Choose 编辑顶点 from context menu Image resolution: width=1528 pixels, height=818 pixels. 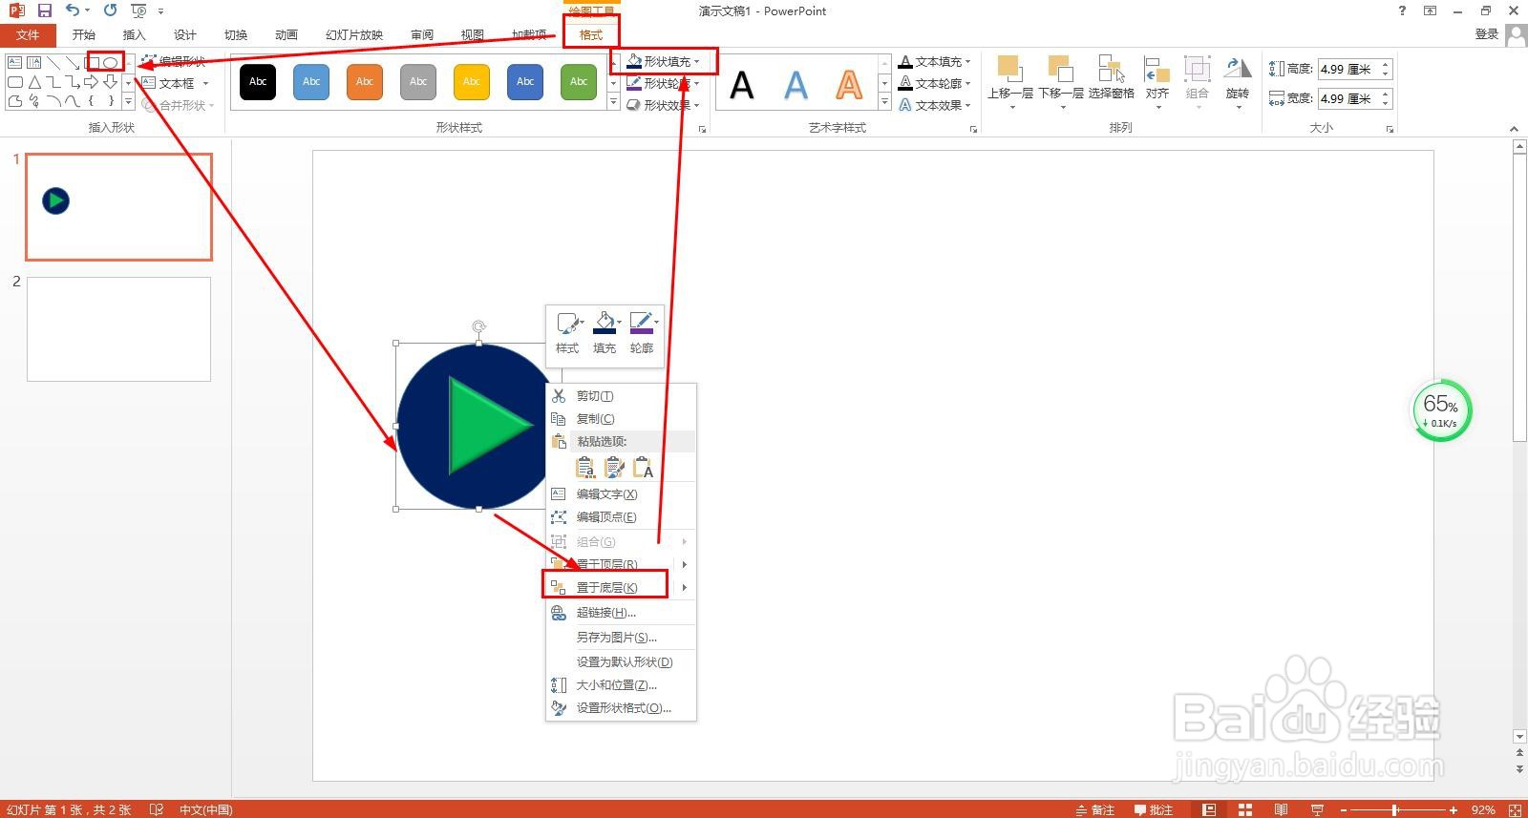(621, 516)
